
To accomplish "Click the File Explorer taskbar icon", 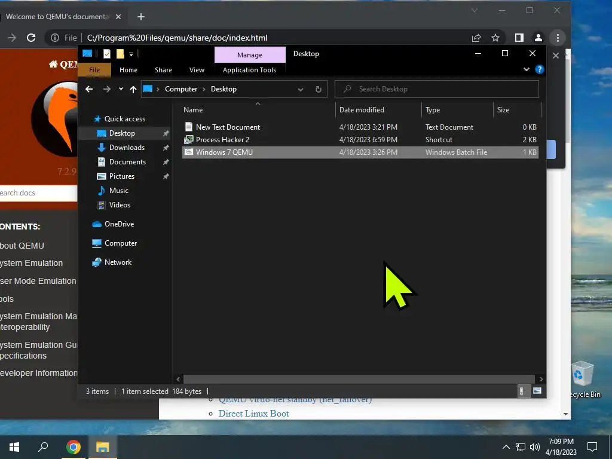I will click(103, 447).
